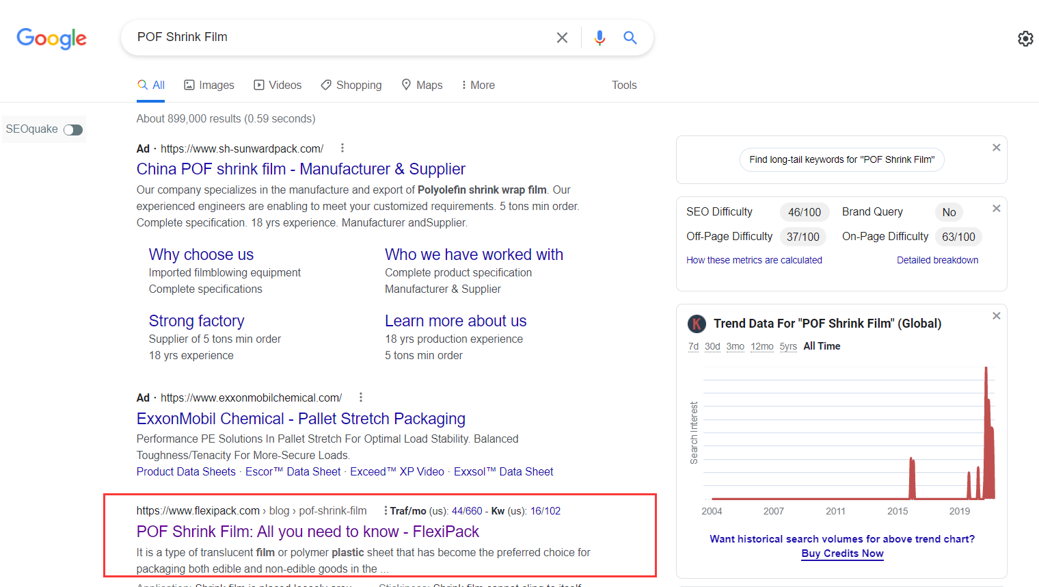
Task: Open How these metrics are calculated
Action: tap(754, 260)
